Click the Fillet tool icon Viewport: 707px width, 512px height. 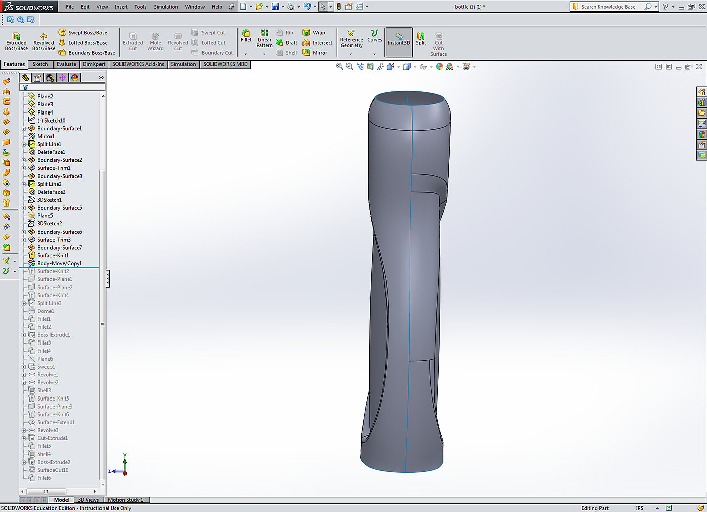pos(246,33)
